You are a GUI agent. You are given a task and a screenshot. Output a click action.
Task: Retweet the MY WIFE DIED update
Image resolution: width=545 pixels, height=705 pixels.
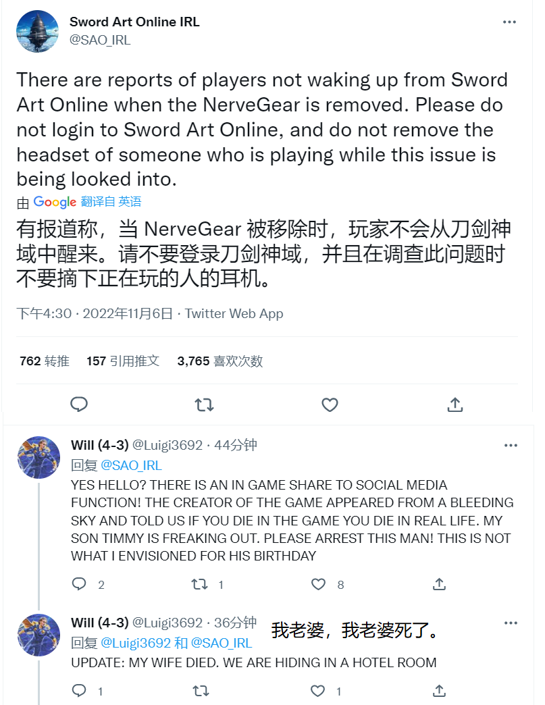[x=200, y=691]
